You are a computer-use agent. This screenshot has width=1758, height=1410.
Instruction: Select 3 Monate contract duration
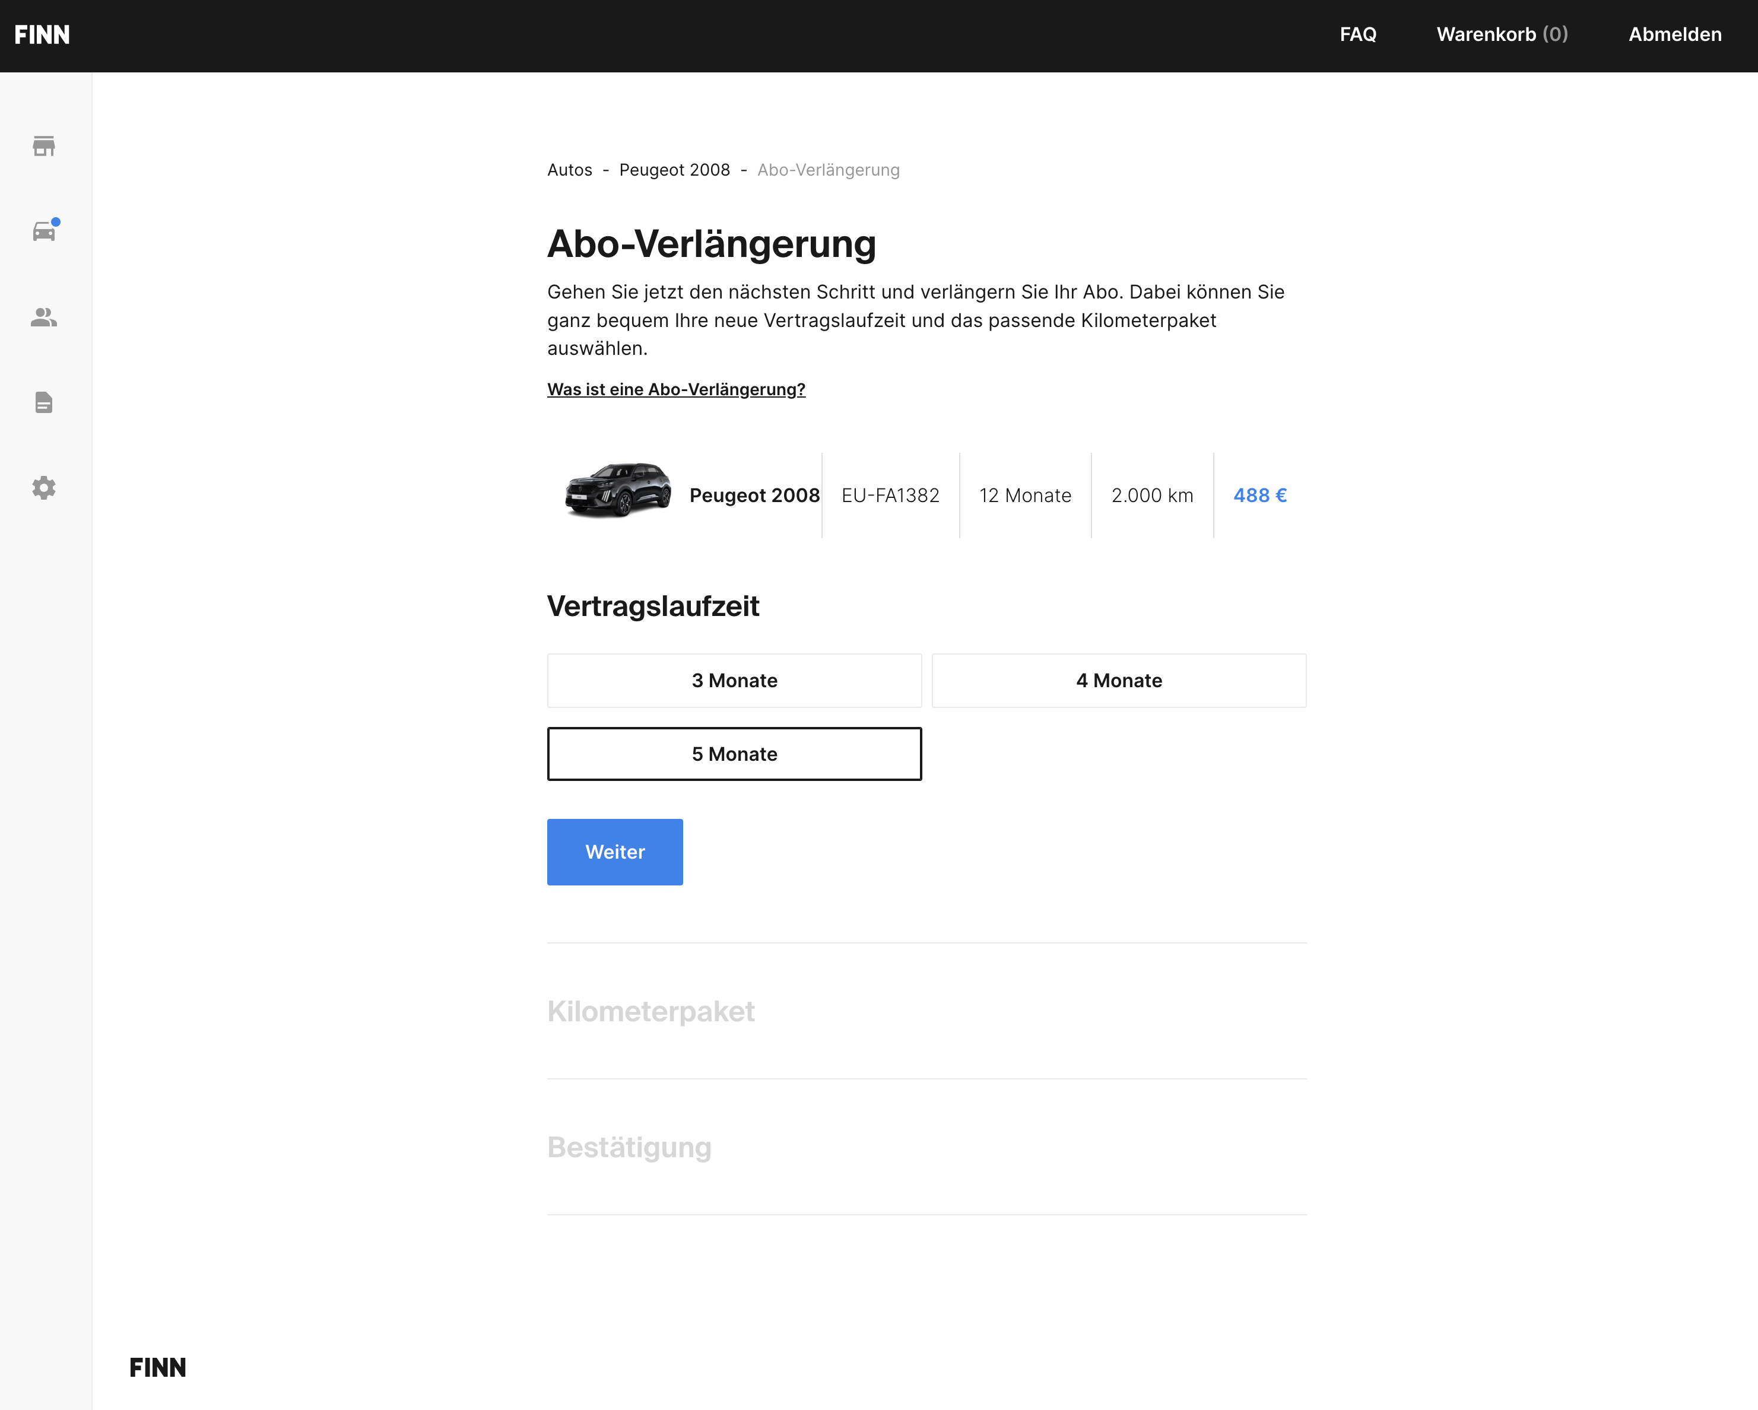(735, 680)
